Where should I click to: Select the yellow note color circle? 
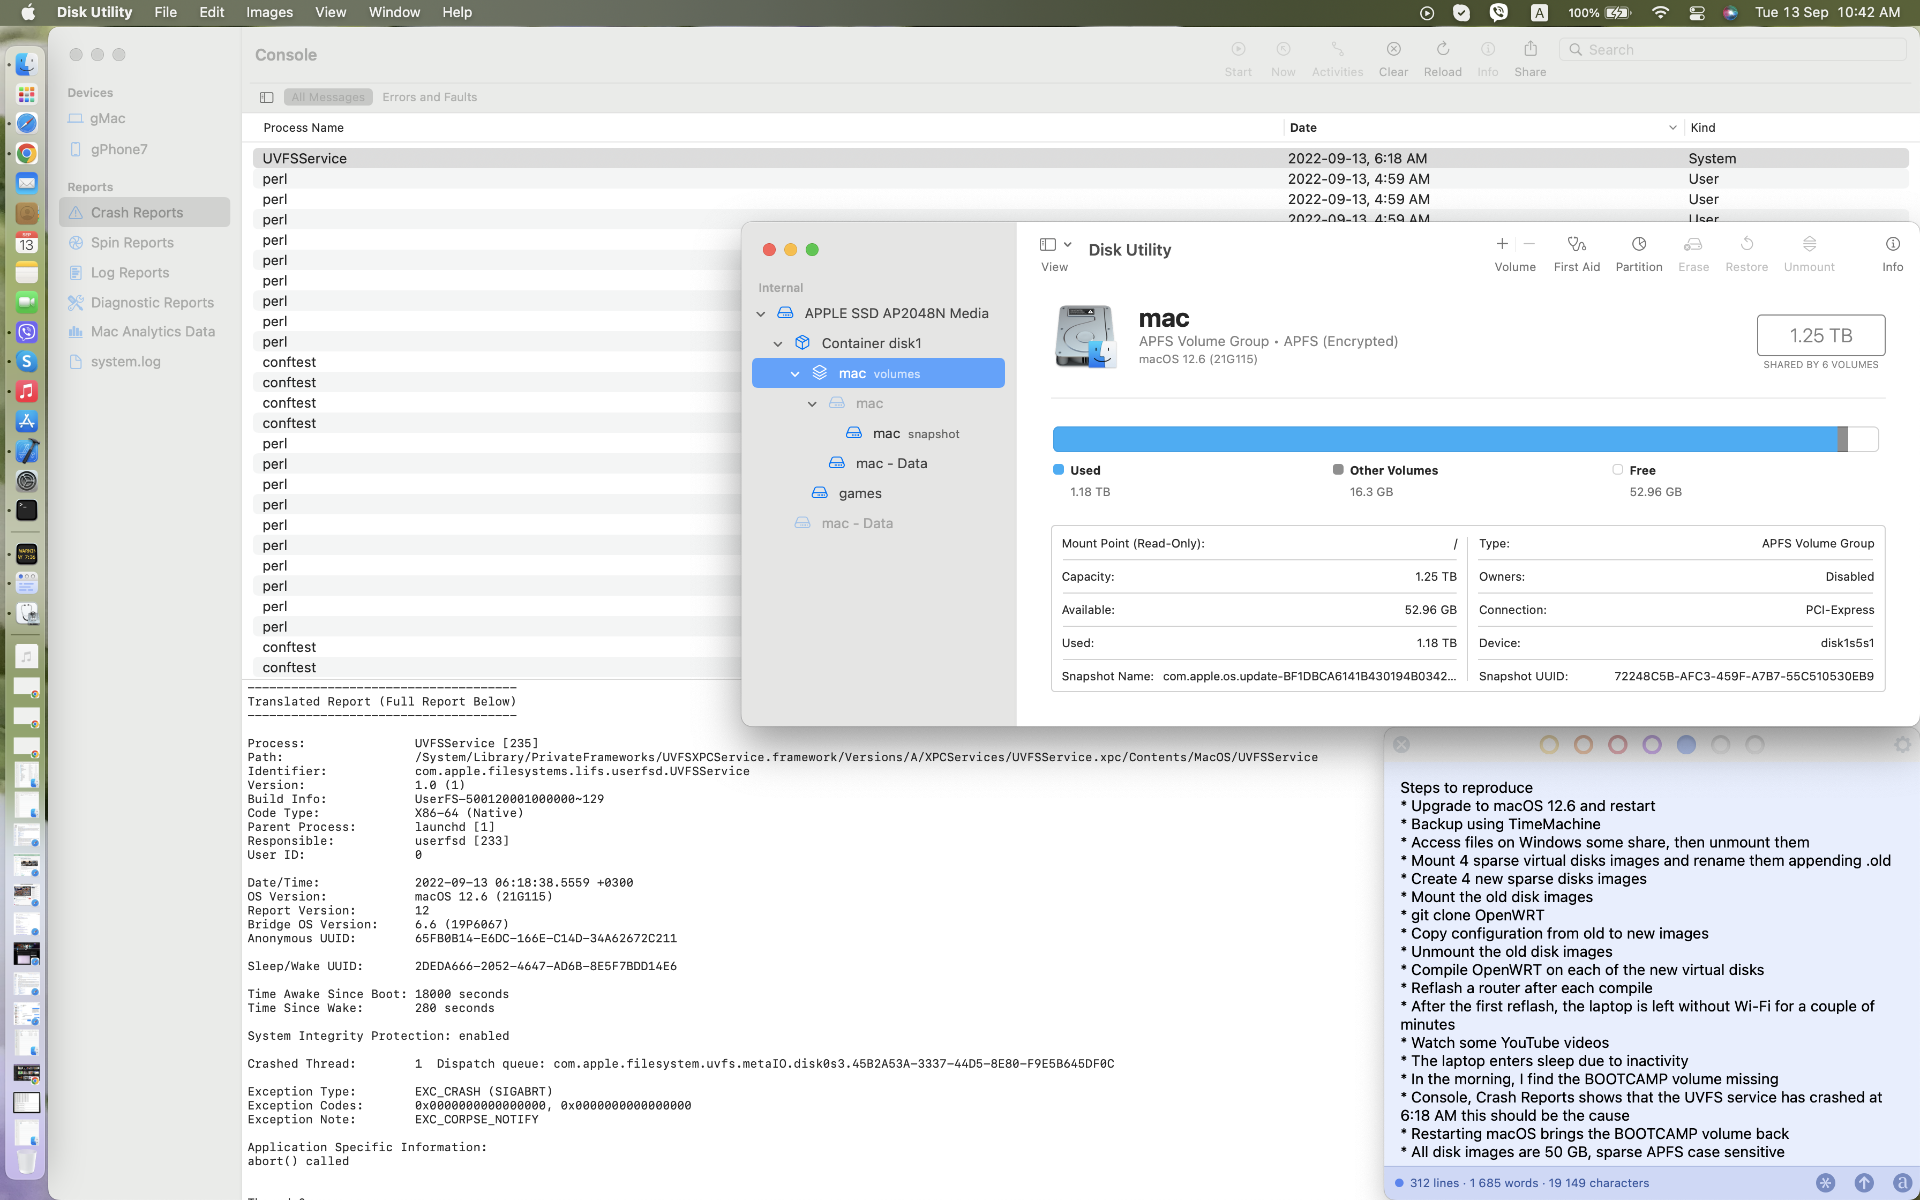[x=1549, y=745]
